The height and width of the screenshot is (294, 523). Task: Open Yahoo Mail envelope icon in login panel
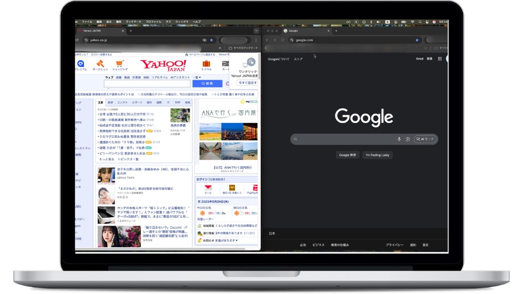208,188
